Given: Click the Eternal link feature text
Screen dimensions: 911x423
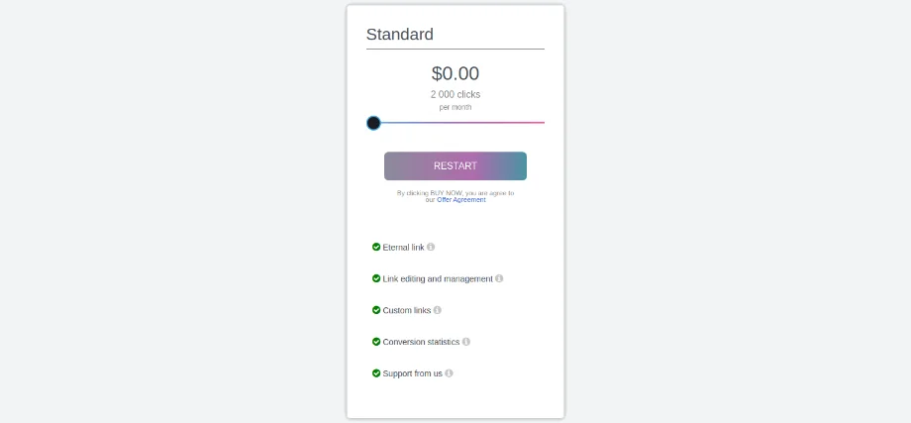Looking at the screenshot, I should [403, 248].
